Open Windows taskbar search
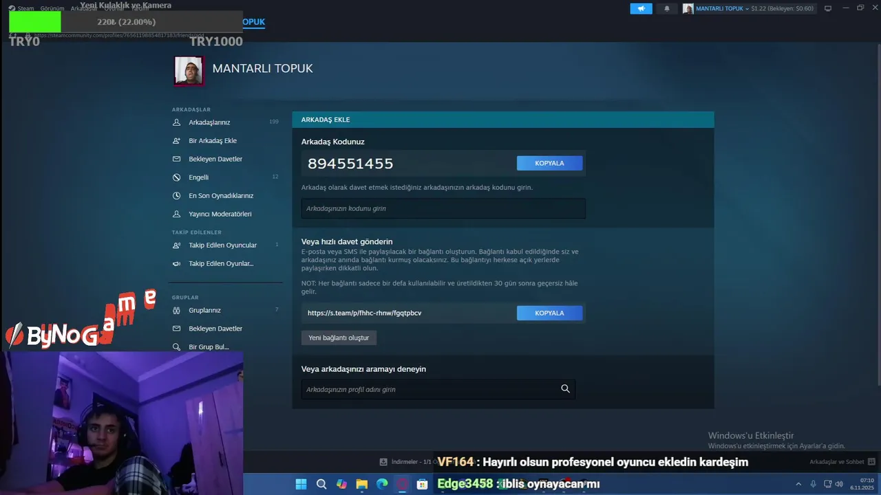 (321, 484)
